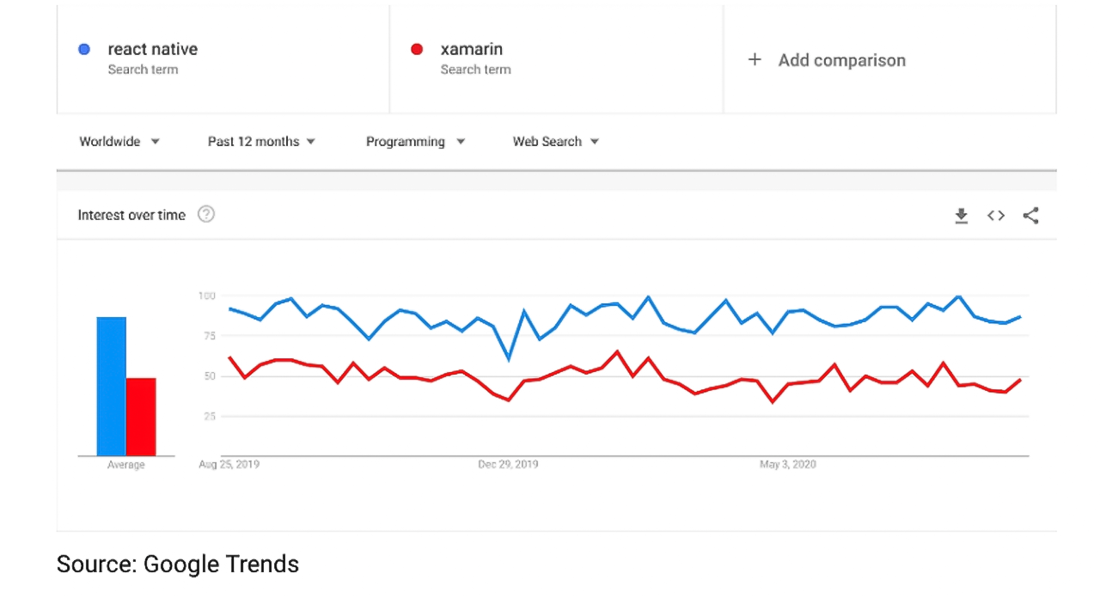This screenshot has width=1100, height=610.
Task: Download the chart data
Action: (961, 216)
